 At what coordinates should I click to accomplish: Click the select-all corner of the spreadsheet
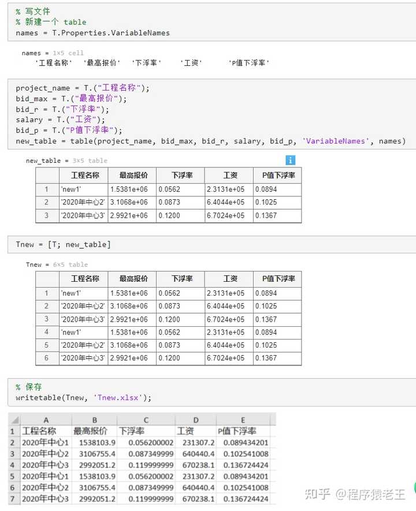pos(14,420)
